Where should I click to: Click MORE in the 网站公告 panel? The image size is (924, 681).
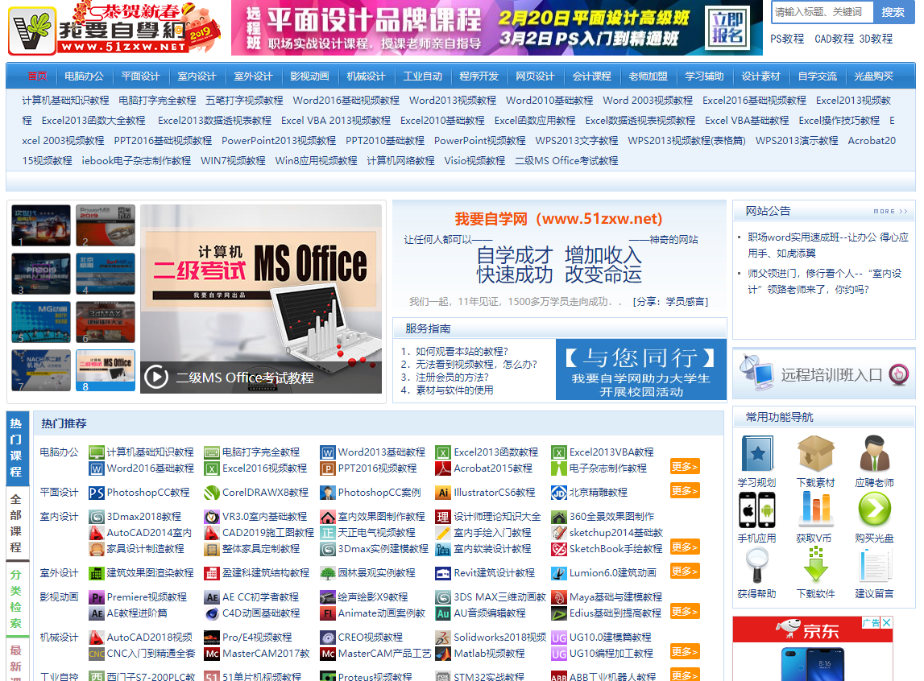tap(890, 212)
